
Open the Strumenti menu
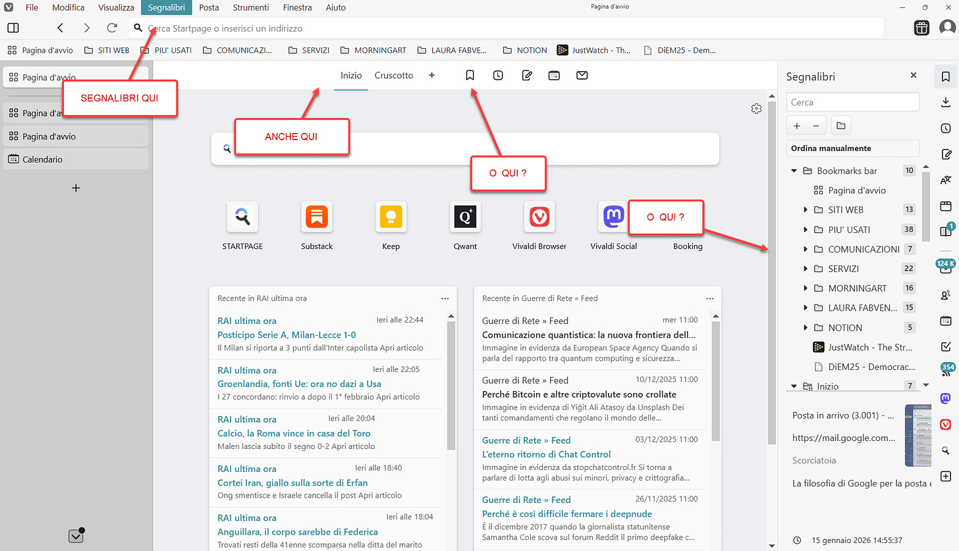point(251,7)
